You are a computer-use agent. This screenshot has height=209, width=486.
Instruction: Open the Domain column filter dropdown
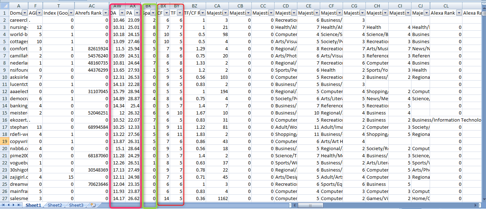pyautogui.click(x=25, y=13)
